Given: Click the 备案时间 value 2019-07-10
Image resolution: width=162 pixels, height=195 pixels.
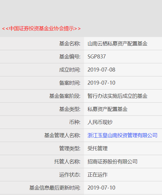Looking at the screenshot, I should click(x=101, y=83).
